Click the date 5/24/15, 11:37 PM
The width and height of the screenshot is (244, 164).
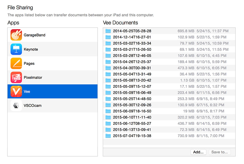pos(213,31)
